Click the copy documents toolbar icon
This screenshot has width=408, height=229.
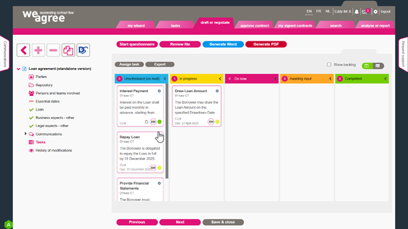point(68,50)
